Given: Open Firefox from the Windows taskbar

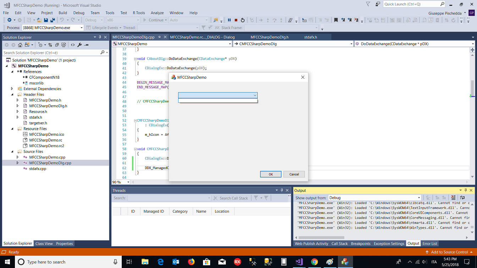Looking at the screenshot, I should pyautogui.click(x=191, y=262).
